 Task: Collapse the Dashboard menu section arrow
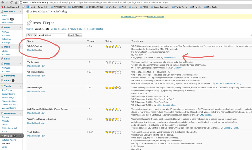tap(21, 11)
